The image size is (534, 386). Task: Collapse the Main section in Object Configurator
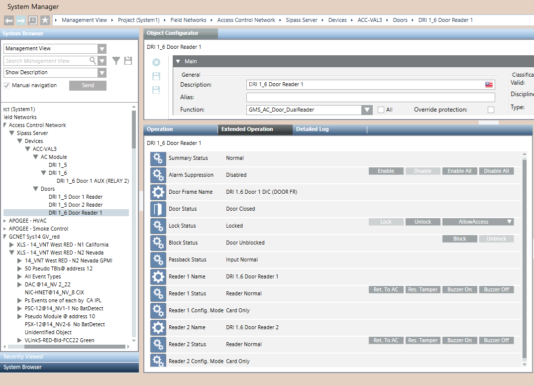tap(178, 61)
